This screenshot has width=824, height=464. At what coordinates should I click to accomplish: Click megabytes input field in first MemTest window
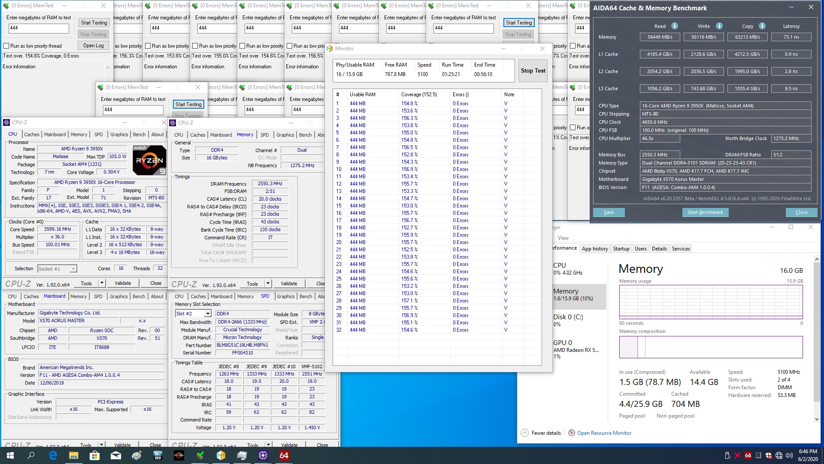click(39, 28)
